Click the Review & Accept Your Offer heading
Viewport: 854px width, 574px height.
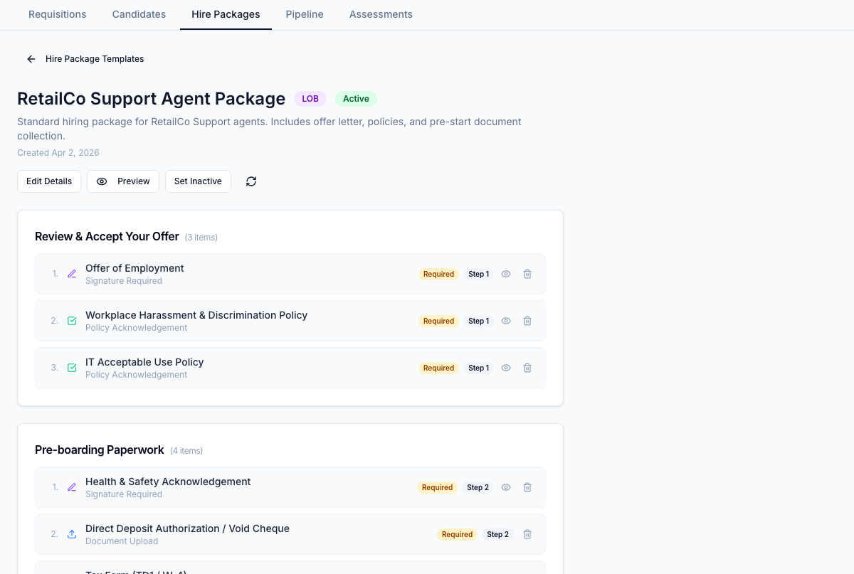pyautogui.click(x=107, y=236)
